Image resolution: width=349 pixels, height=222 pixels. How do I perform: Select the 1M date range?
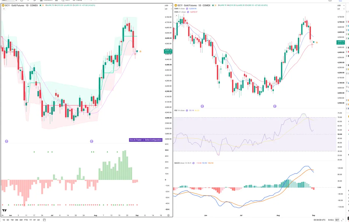click(x=12, y=220)
